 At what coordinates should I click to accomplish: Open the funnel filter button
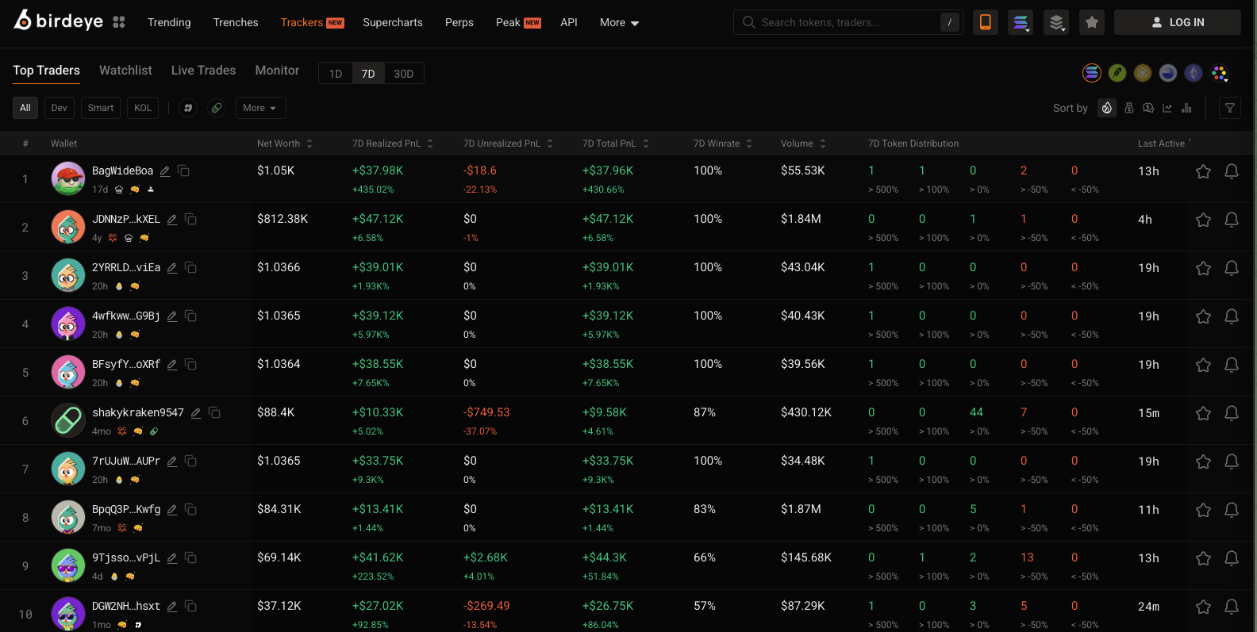pyautogui.click(x=1230, y=108)
